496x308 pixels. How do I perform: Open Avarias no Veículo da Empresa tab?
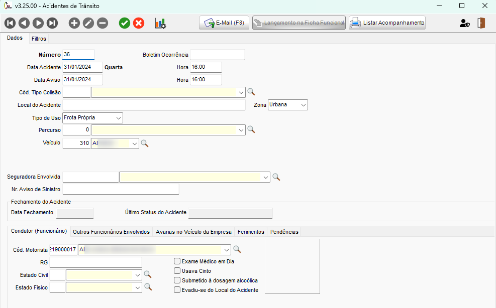coord(193,232)
